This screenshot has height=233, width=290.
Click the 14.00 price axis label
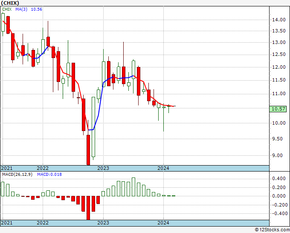[x=279, y=20]
